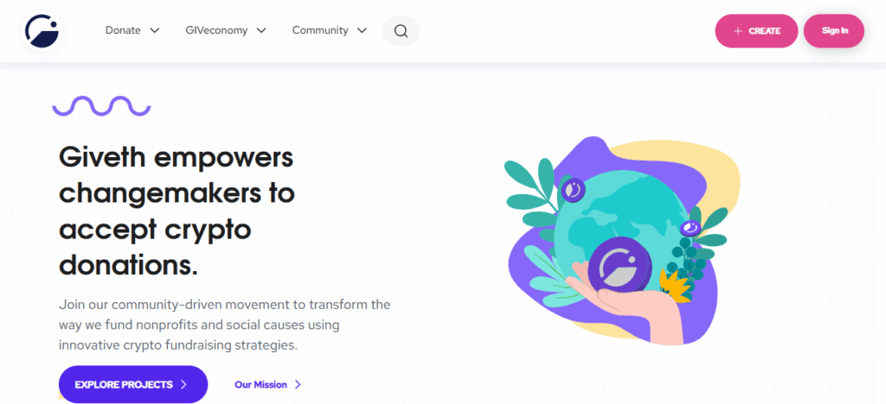Open the search magnifier icon
886x404 pixels.
(x=401, y=31)
